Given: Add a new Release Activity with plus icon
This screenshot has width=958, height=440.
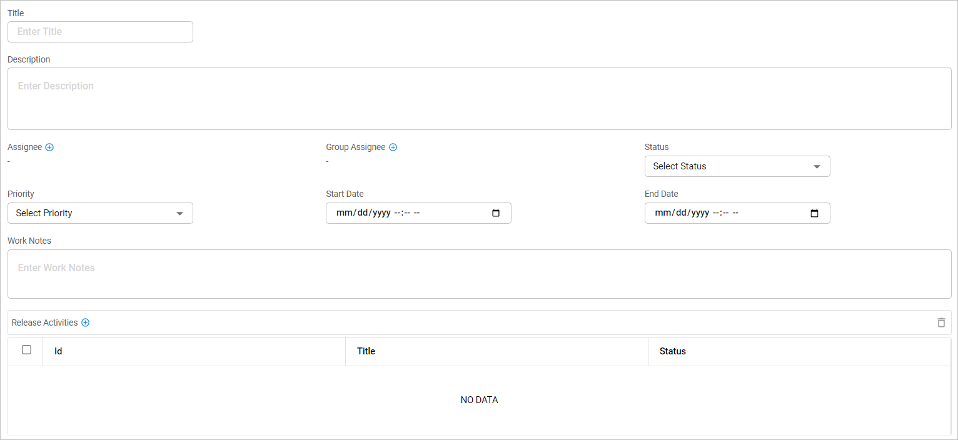Looking at the screenshot, I should [86, 323].
